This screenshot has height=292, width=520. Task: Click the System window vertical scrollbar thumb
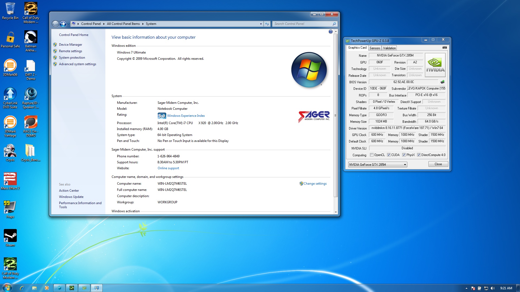336,115
